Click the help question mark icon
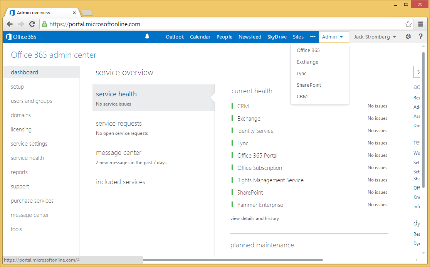The height and width of the screenshot is (267, 430). tap(420, 37)
